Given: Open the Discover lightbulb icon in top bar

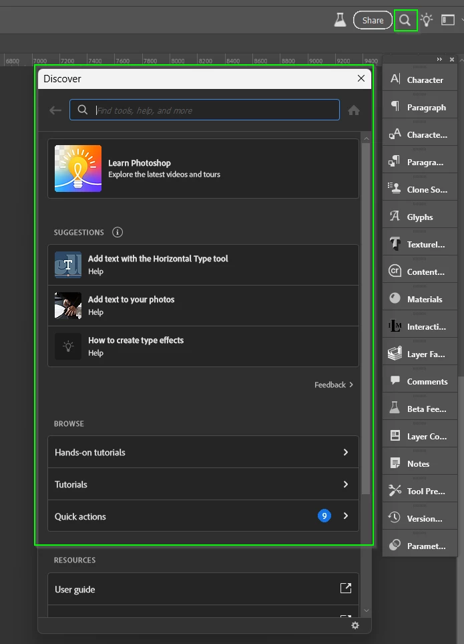Looking at the screenshot, I should tap(427, 19).
